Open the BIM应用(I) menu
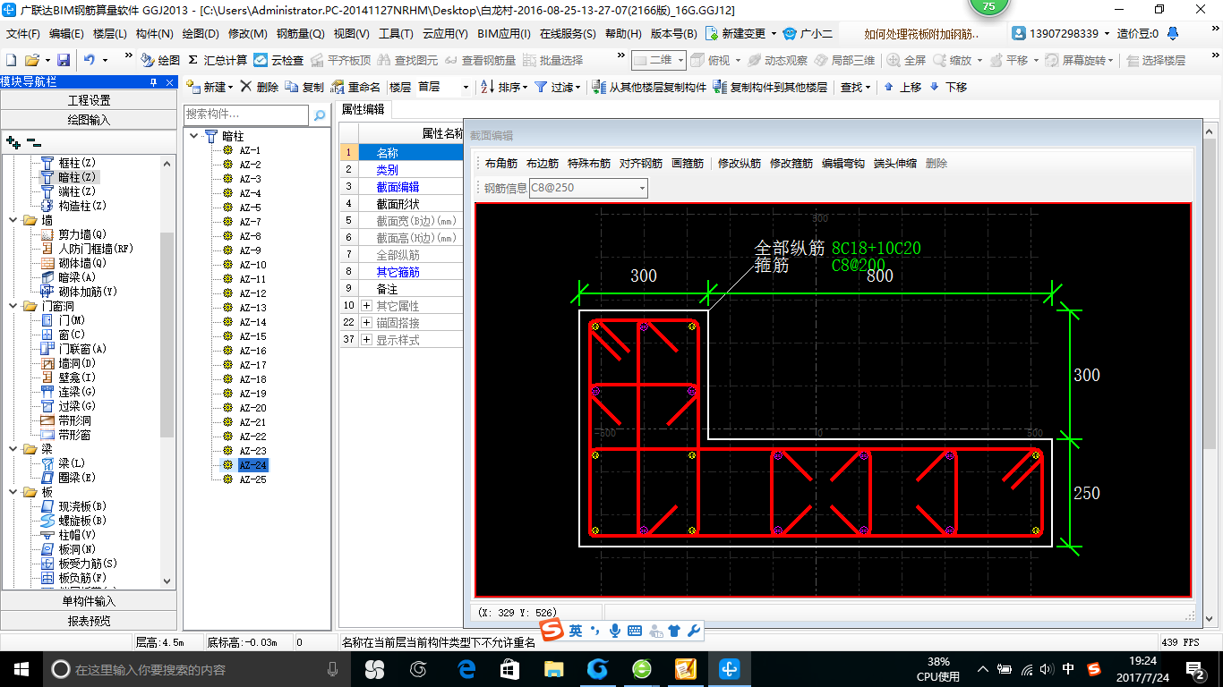Screen dimensions: 1223x687 [503, 33]
